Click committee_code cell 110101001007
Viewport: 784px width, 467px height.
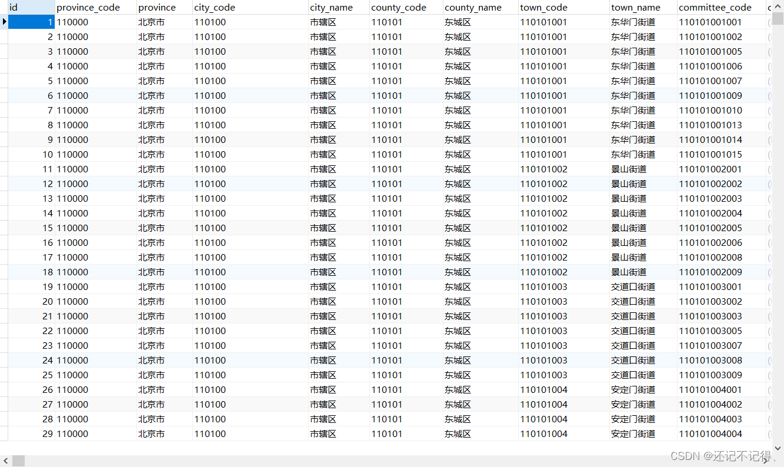[x=722, y=81]
